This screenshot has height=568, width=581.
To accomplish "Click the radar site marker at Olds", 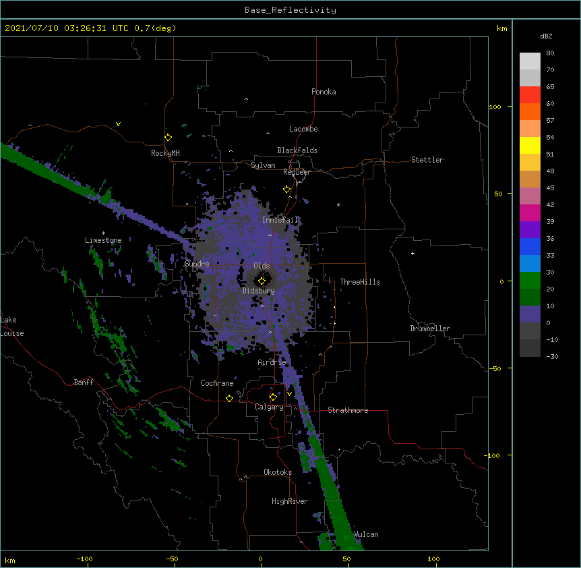I will point(262,281).
